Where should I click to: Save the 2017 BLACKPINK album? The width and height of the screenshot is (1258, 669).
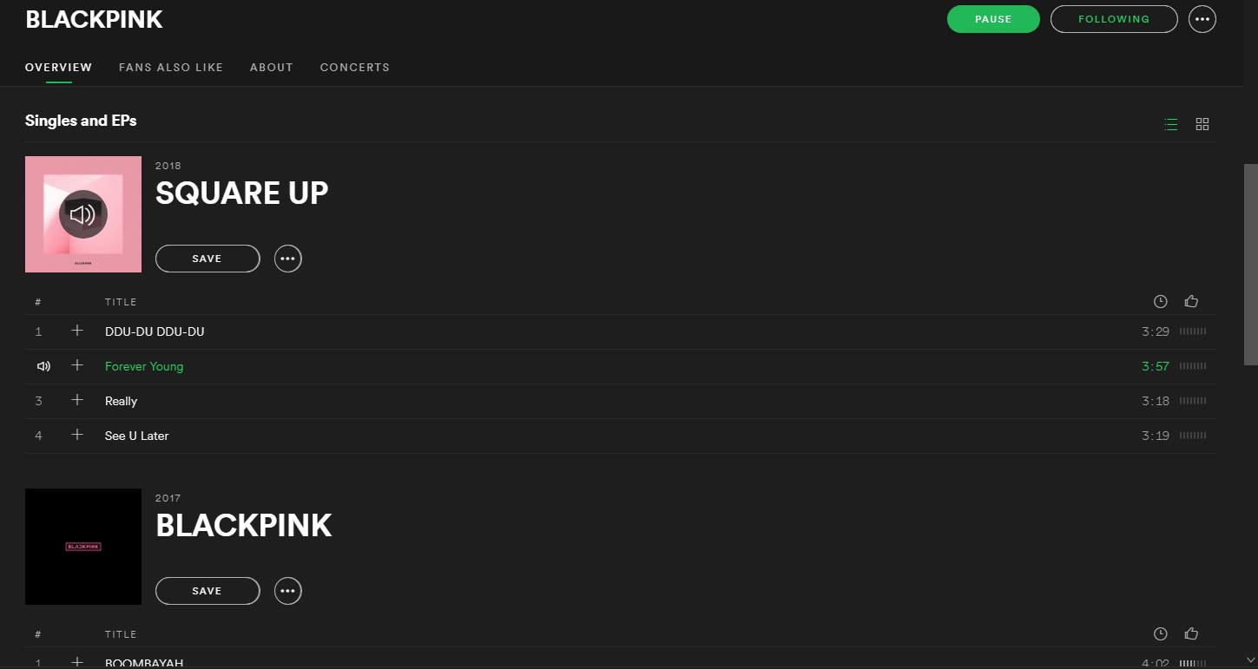click(x=207, y=591)
